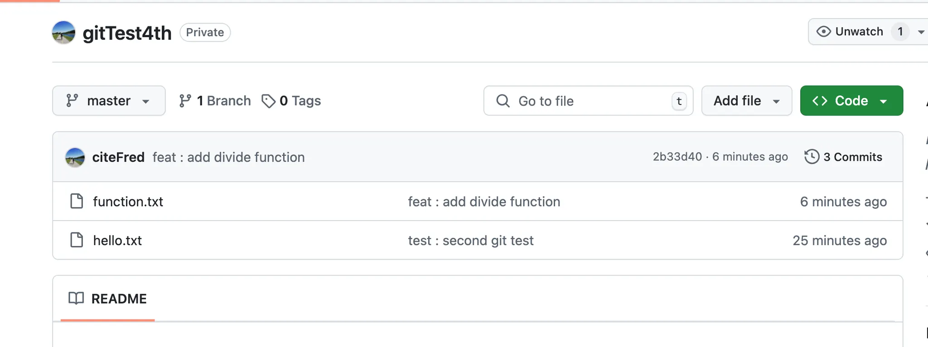
Task: Open the watch options dropdown arrow
Action: (x=921, y=32)
